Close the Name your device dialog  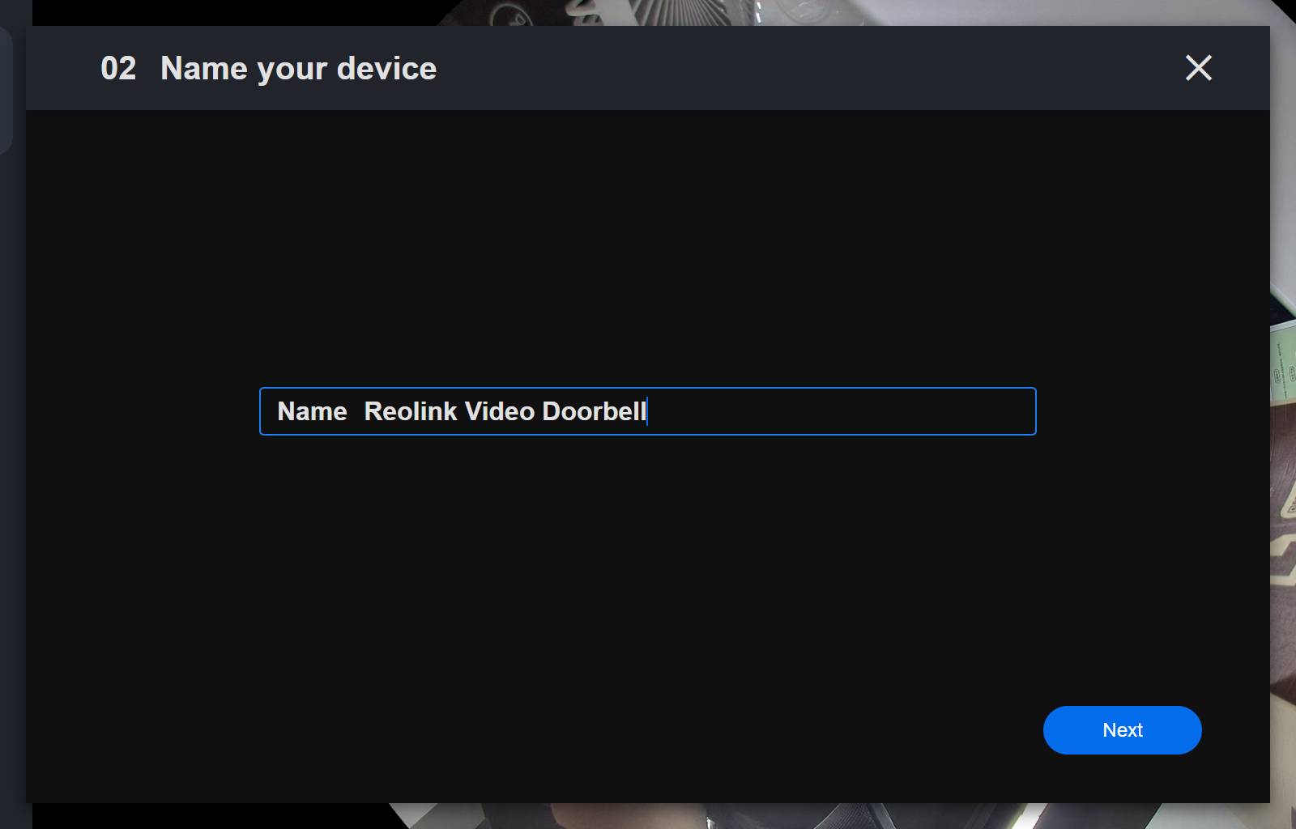(1199, 68)
